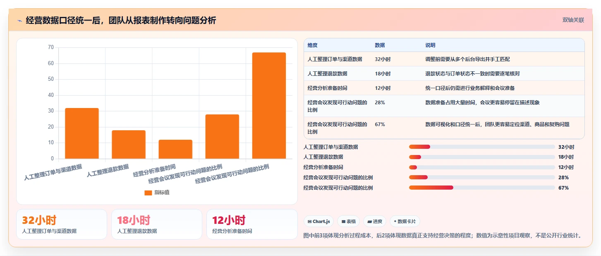Click the chart bar for 经营分析准备时间
This screenshot has height=256, width=601.
click(x=175, y=149)
